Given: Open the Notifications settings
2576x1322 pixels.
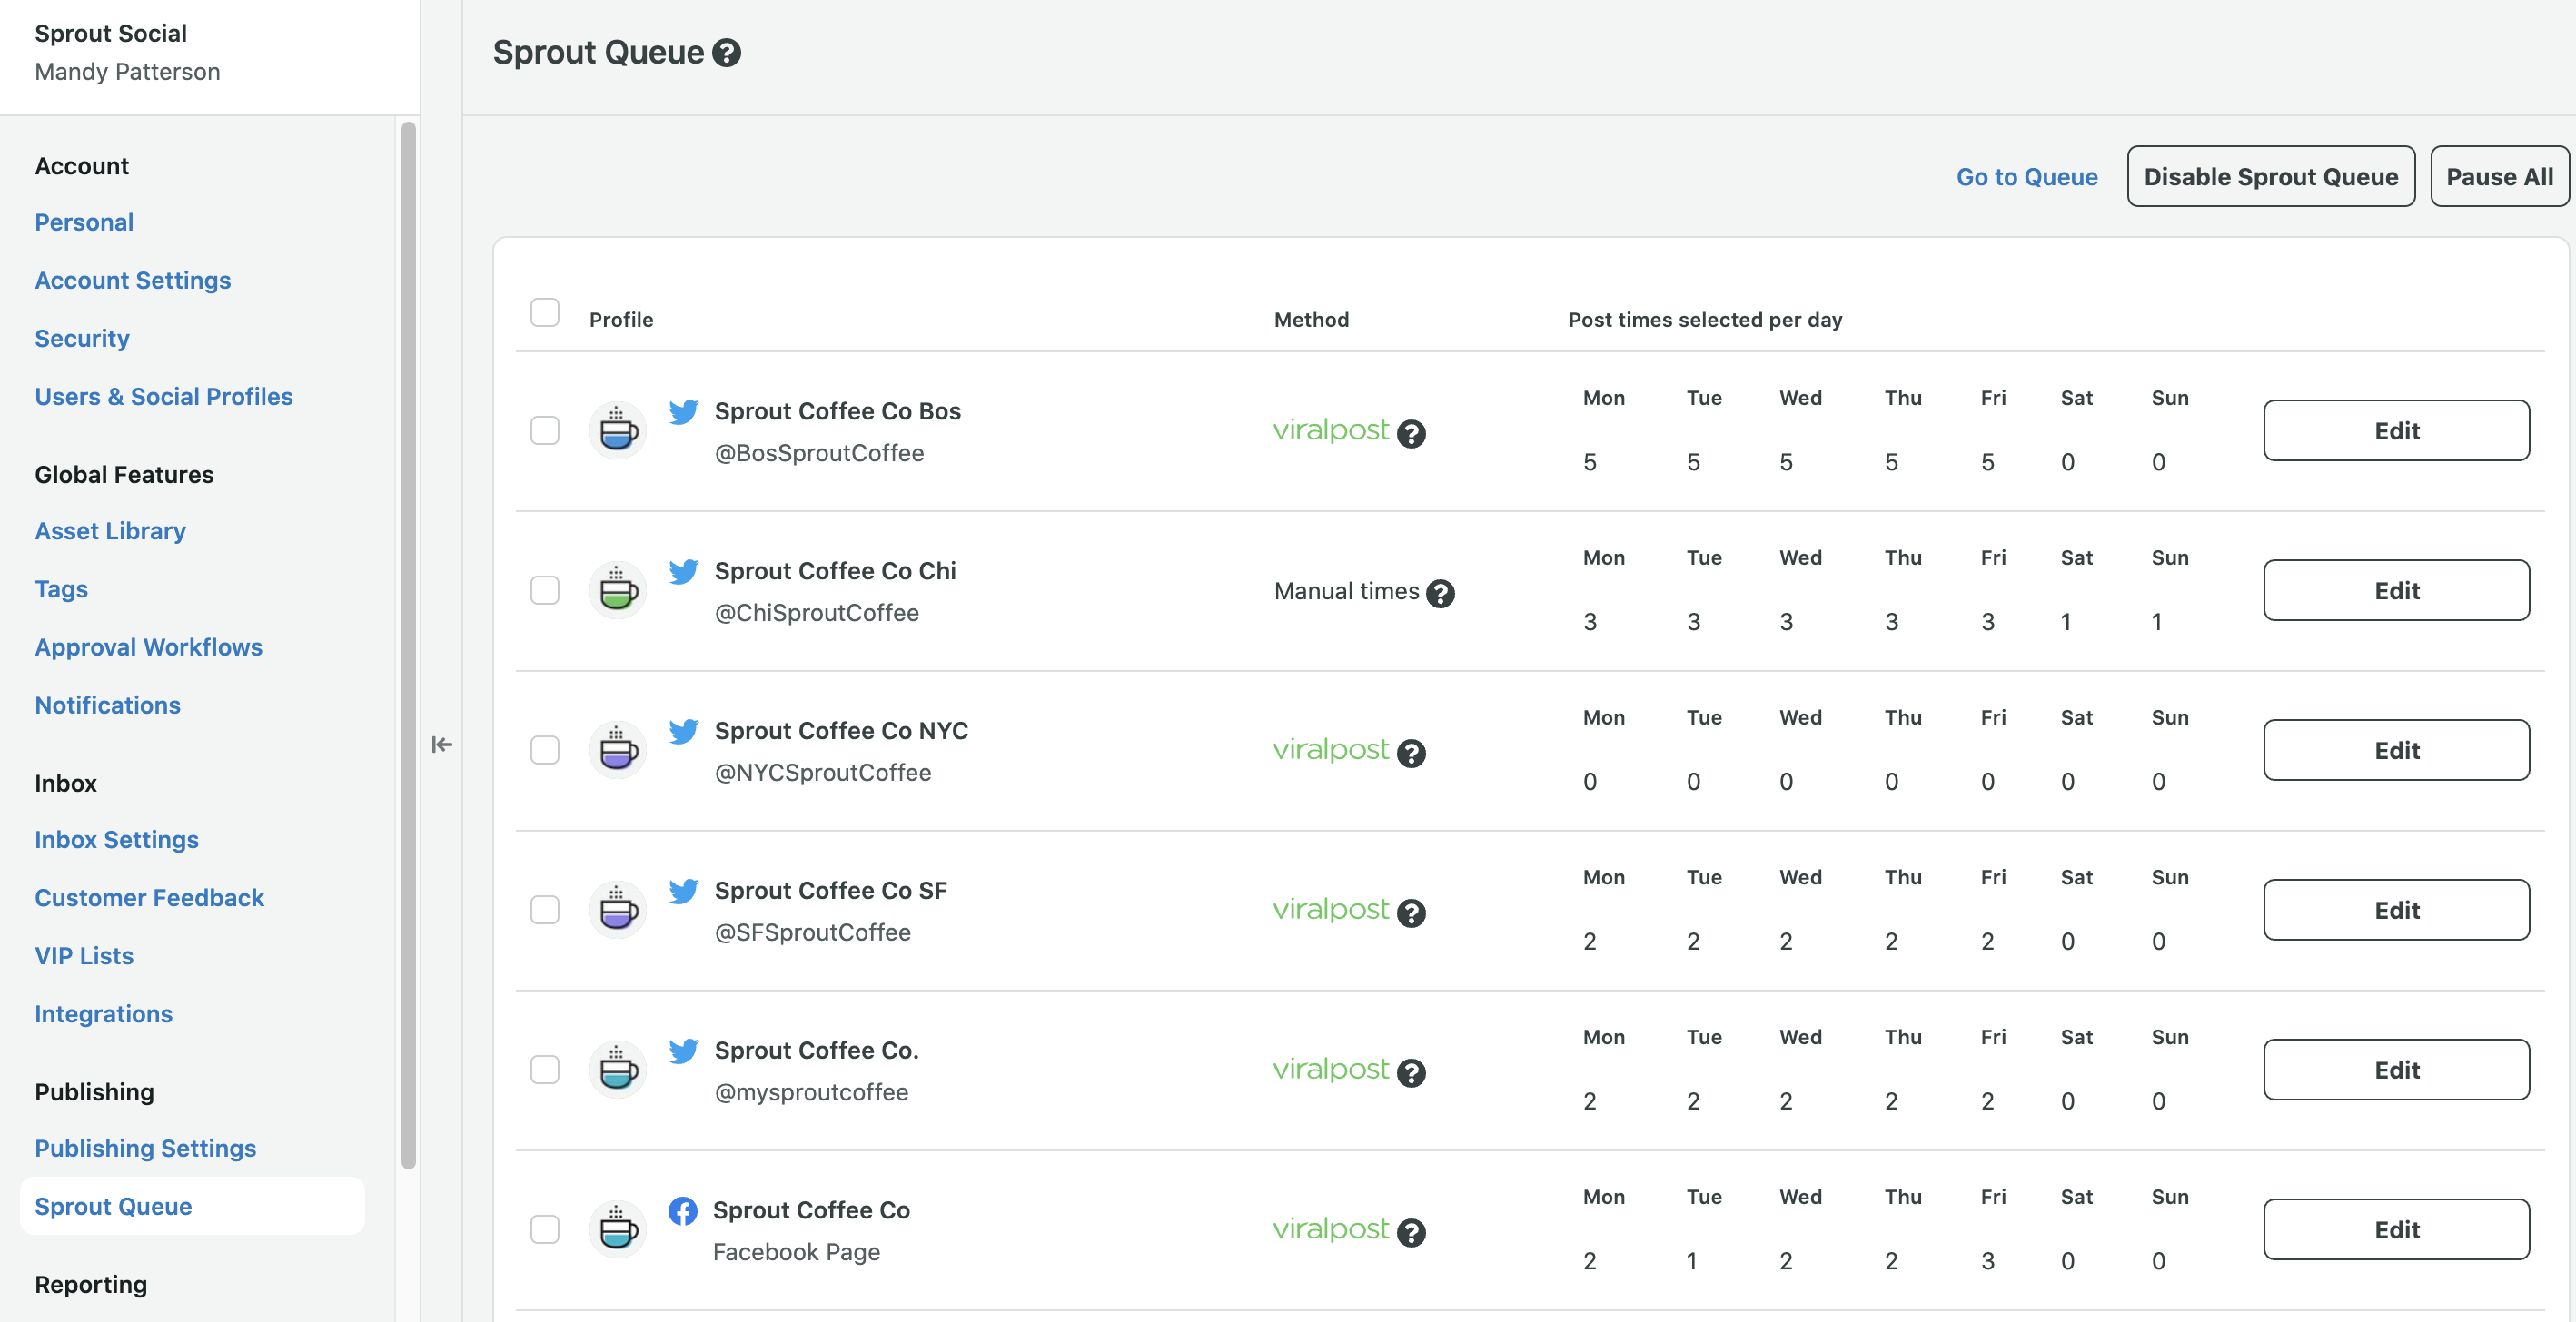Looking at the screenshot, I should pyautogui.click(x=108, y=705).
